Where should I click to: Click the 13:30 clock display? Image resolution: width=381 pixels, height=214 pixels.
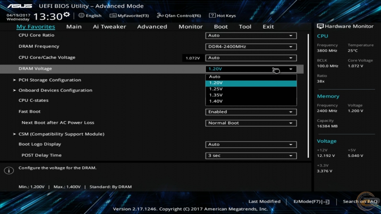point(48,16)
